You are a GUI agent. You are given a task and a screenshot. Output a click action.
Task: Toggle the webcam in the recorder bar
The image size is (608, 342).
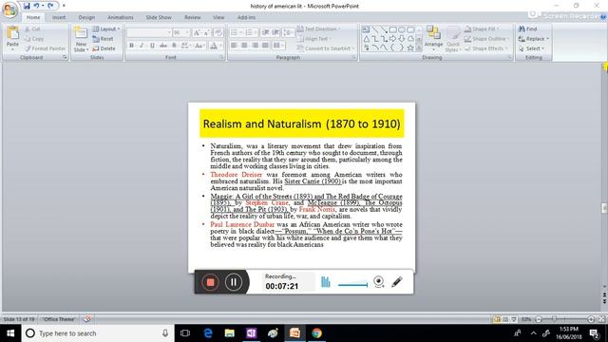coord(379,282)
